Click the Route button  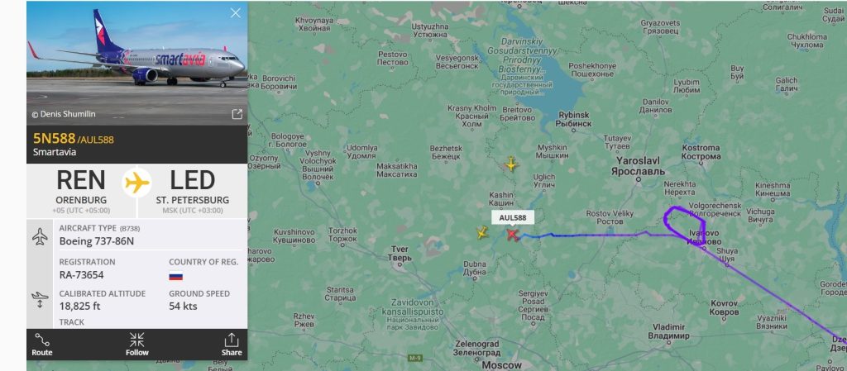pyautogui.click(x=41, y=345)
